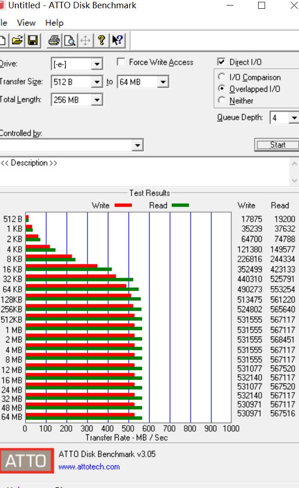The image size is (299, 488).
Task: Click the read value 19200
Action: coord(284,219)
